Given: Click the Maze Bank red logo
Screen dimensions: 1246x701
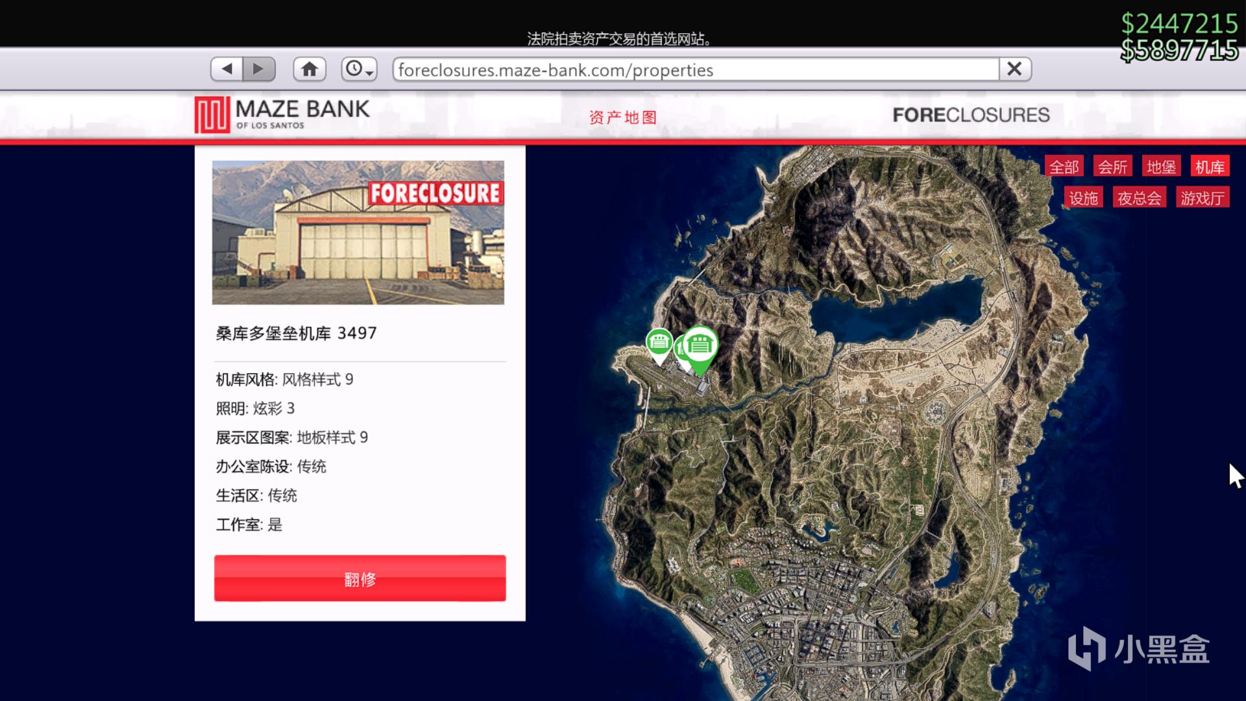Looking at the screenshot, I should (212, 114).
